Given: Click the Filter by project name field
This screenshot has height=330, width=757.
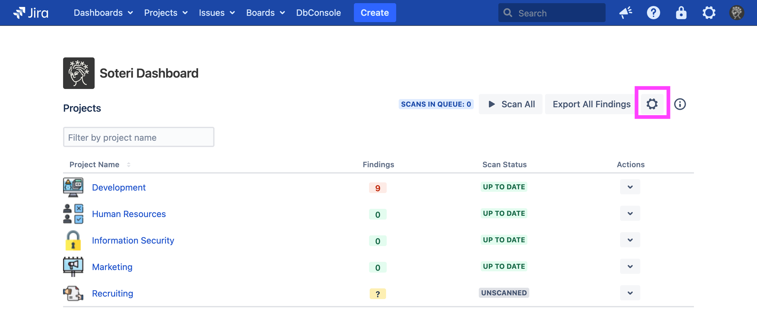Looking at the screenshot, I should [138, 137].
